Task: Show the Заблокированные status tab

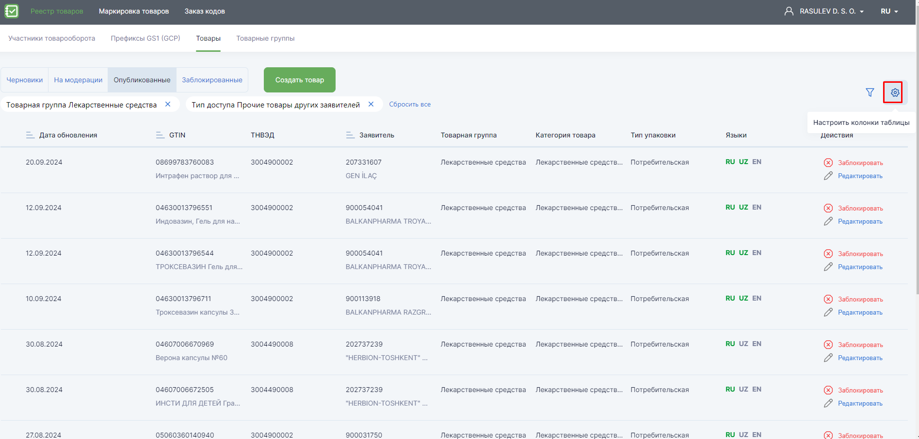Action: 212,80
